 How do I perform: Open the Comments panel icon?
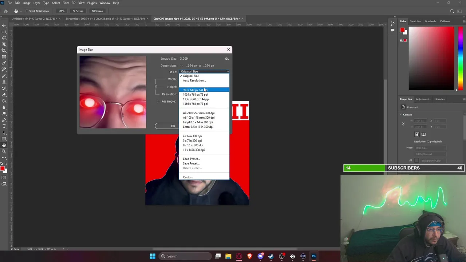[392, 30]
